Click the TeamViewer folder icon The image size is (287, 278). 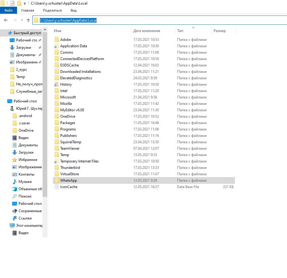point(57,148)
